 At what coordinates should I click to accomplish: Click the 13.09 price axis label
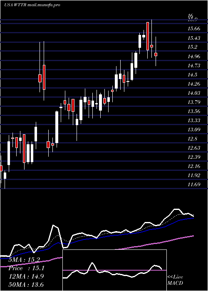(x=194, y=129)
